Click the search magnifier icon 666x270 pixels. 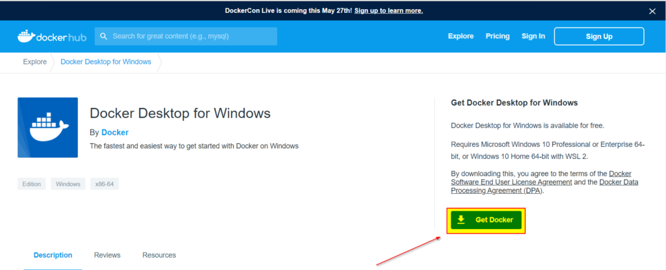[103, 36]
